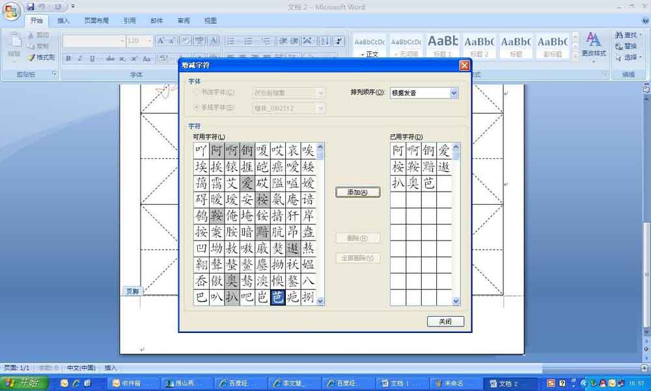Screen dimensions: 651x391
Task: Open the calligraphy font dropdown
Action: click(321, 93)
